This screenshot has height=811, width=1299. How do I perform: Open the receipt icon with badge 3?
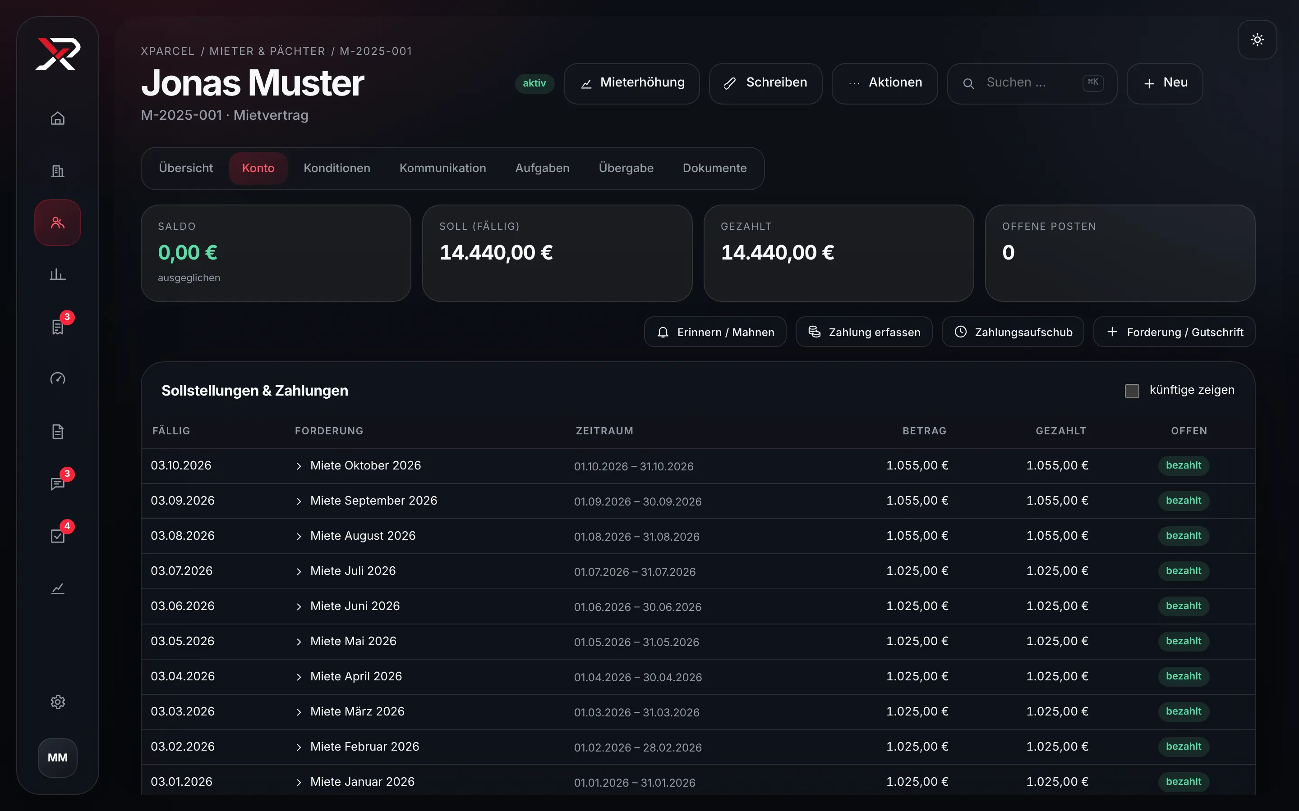coord(58,327)
